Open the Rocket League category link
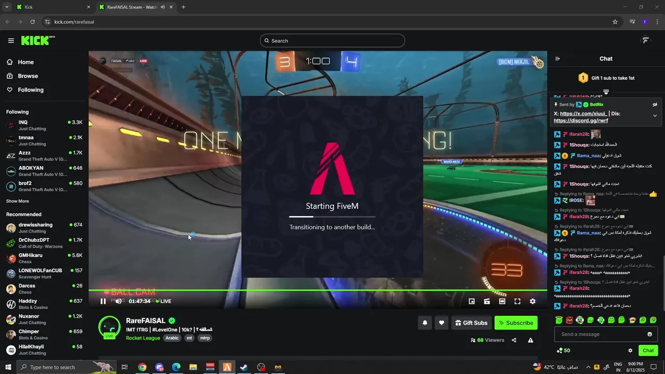 pos(143,338)
